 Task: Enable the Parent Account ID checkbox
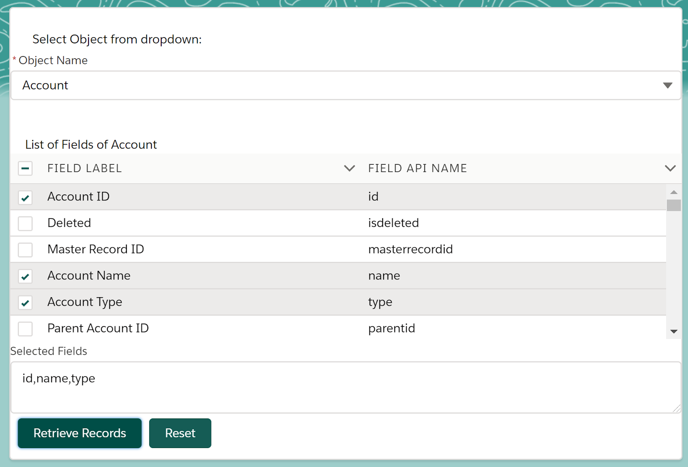pyautogui.click(x=25, y=329)
